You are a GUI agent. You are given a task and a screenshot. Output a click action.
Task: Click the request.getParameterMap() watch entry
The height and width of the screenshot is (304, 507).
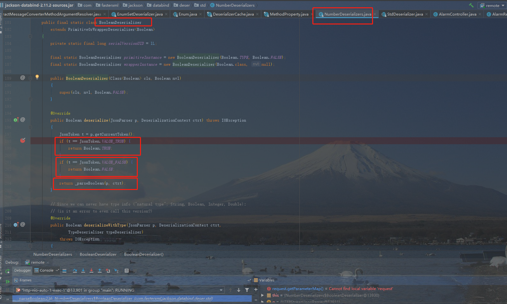(330, 289)
